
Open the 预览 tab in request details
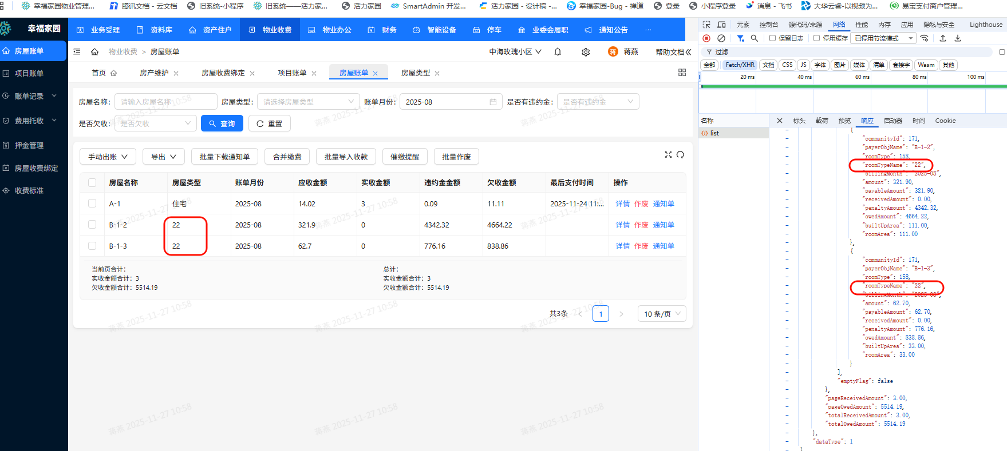[x=844, y=121]
